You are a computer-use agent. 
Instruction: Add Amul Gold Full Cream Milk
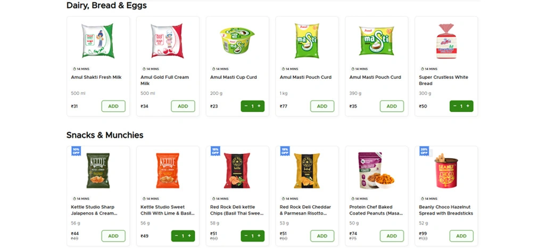pos(183,106)
